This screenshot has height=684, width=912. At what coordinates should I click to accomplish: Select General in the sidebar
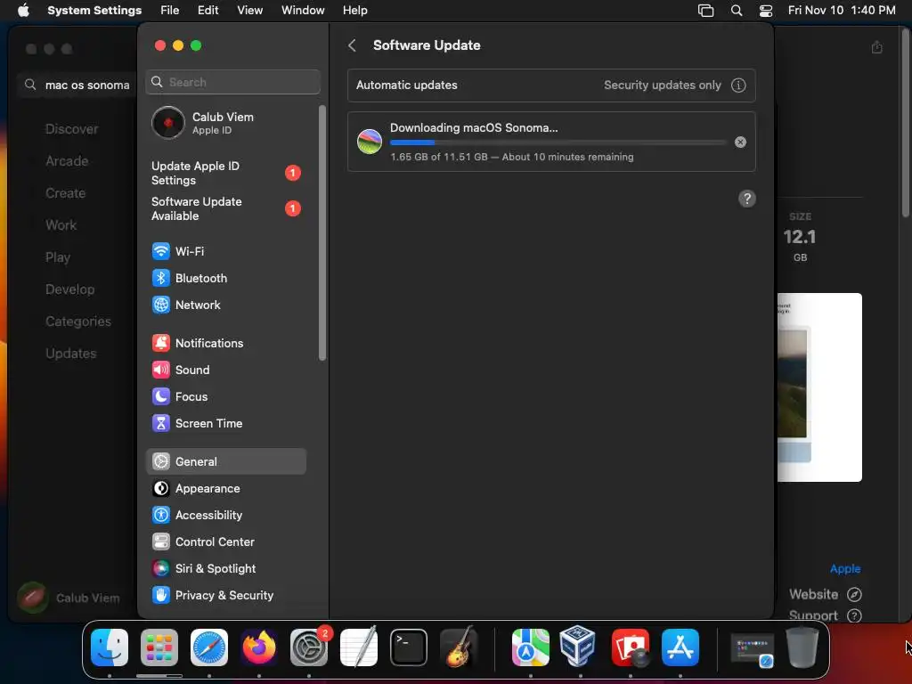[x=225, y=462]
